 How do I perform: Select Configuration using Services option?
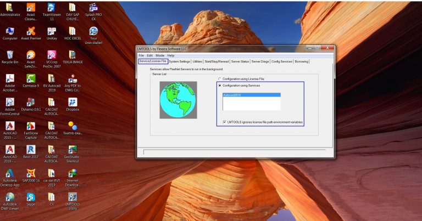click(x=238, y=86)
